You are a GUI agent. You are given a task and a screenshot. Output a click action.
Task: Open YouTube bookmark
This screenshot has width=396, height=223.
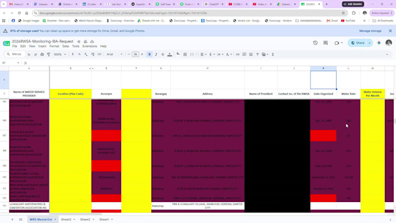tap(348, 21)
